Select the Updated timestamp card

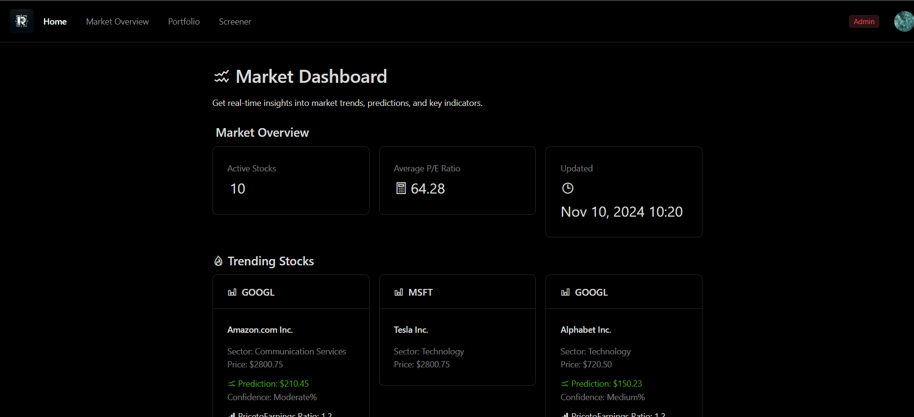click(624, 192)
